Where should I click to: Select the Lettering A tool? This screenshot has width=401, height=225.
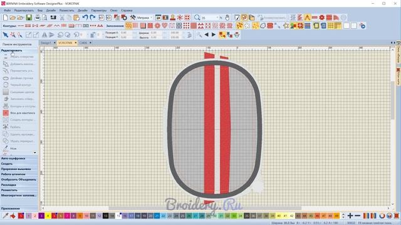click(307, 17)
